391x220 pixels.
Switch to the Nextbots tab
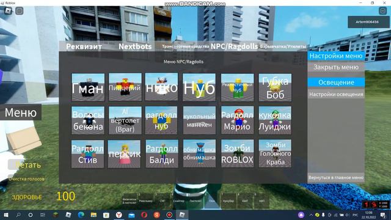coord(135,46)
